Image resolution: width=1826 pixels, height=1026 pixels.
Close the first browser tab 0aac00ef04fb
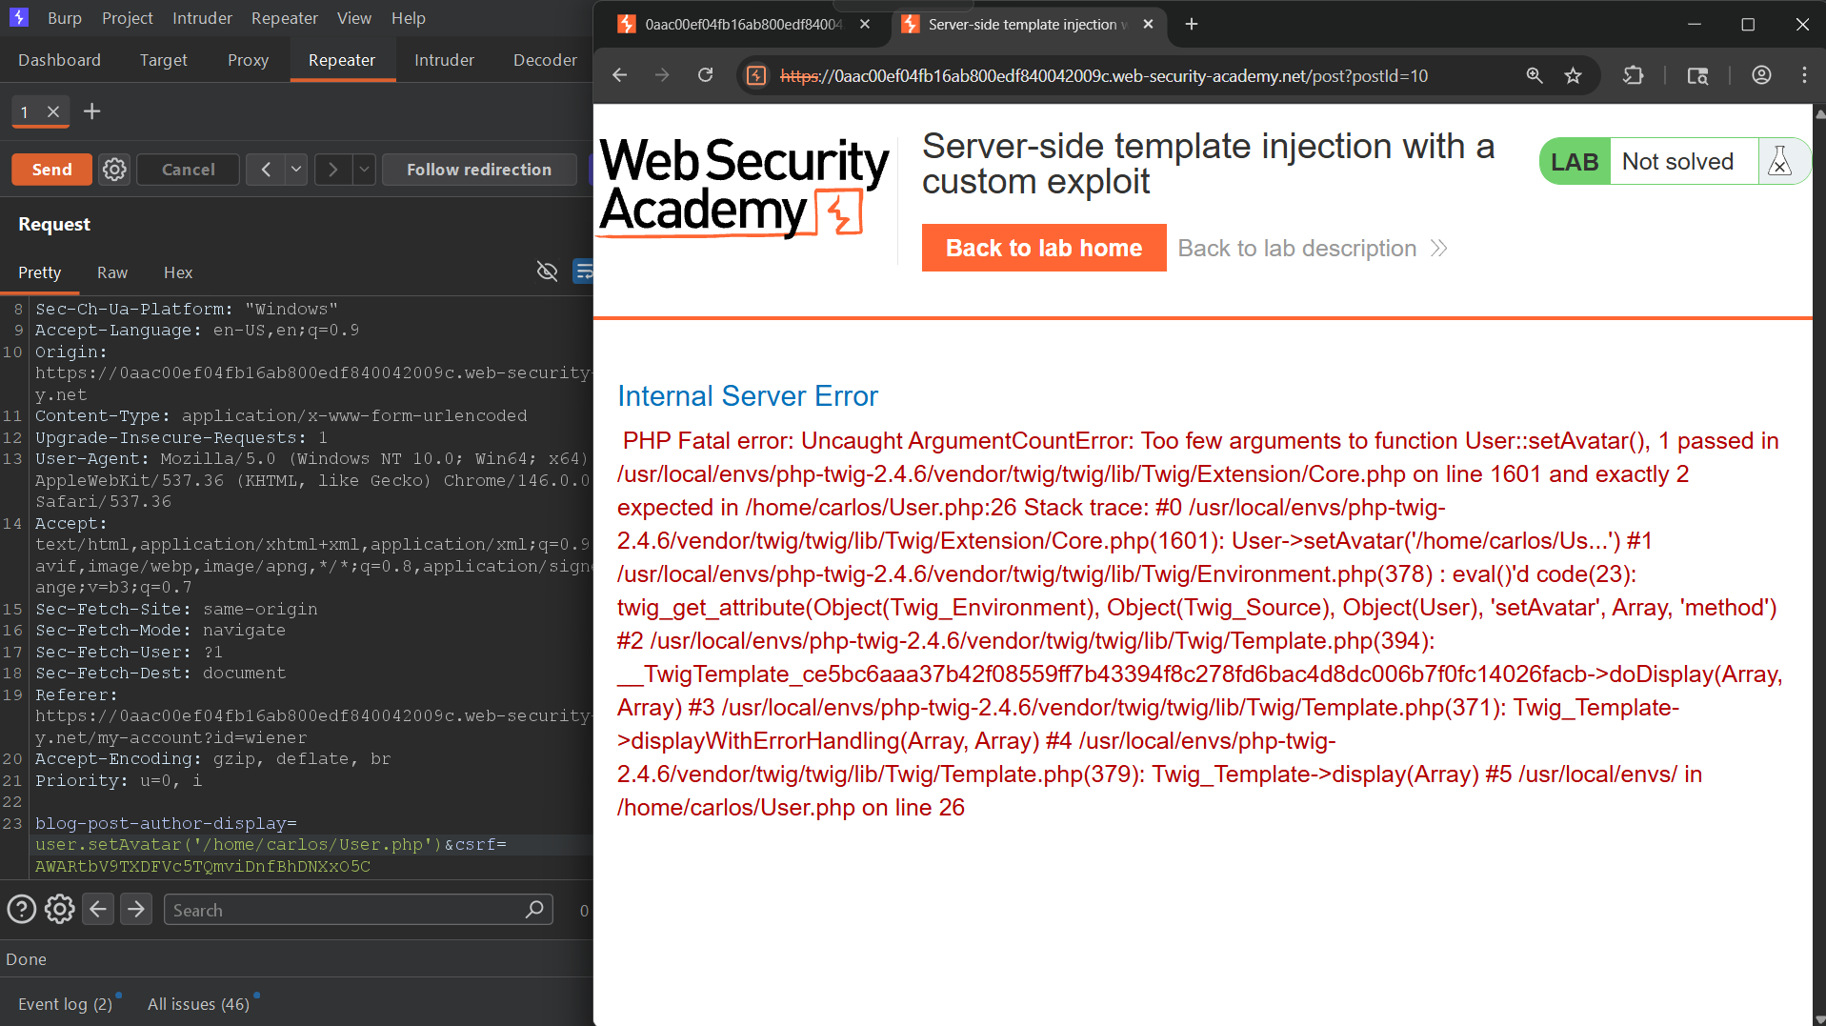tap(865, 24)
